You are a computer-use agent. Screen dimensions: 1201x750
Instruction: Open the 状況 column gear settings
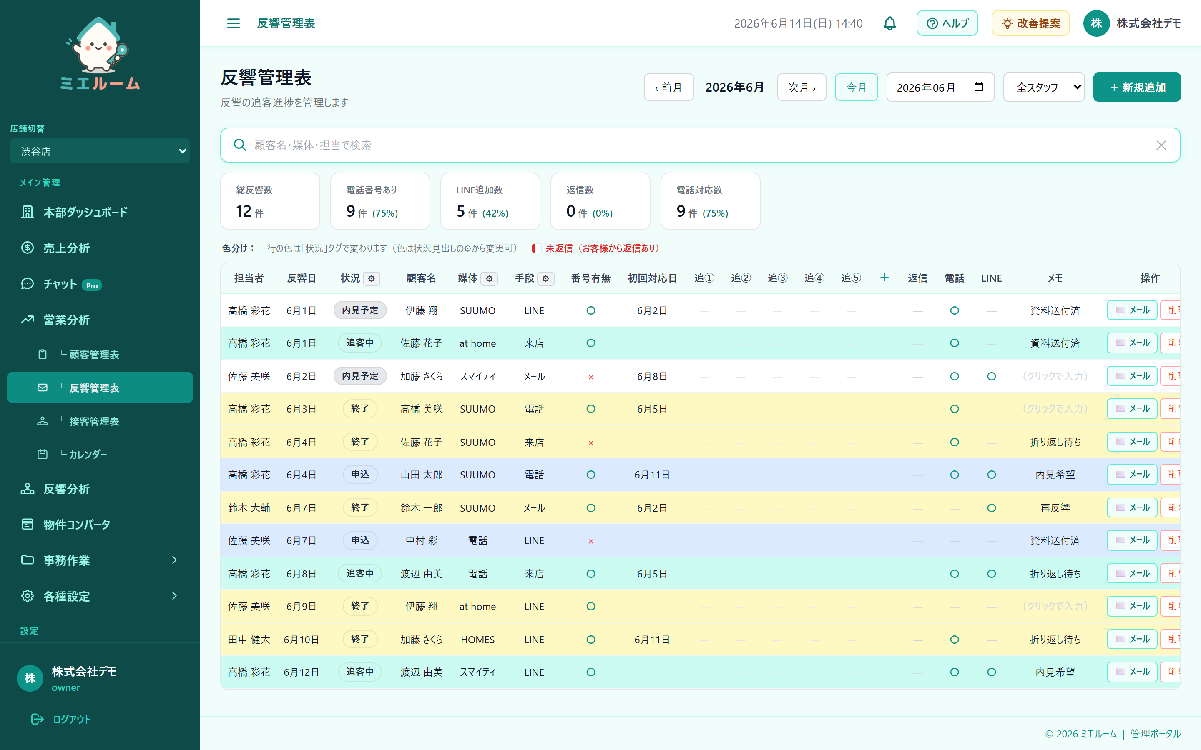click(x=372, y=279)
